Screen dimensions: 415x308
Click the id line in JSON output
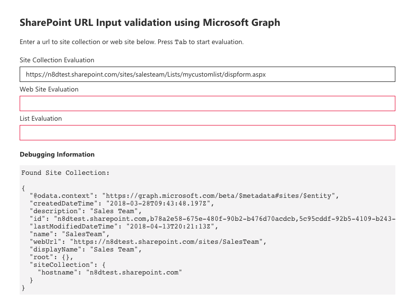tap(212, 219)
